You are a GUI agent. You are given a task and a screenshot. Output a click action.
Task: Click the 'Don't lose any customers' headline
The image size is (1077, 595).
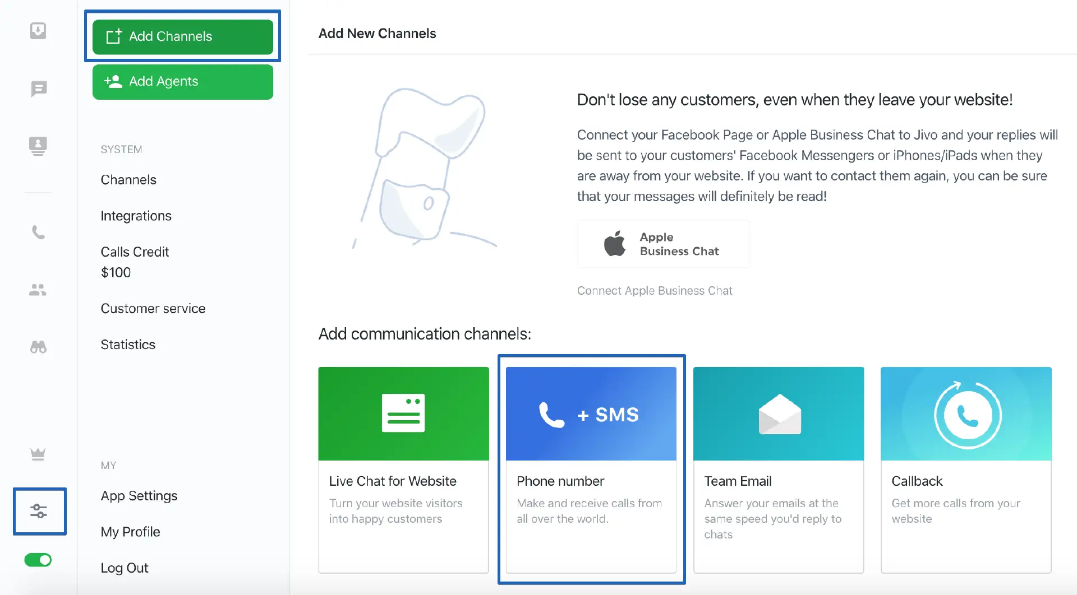[795, 100]
